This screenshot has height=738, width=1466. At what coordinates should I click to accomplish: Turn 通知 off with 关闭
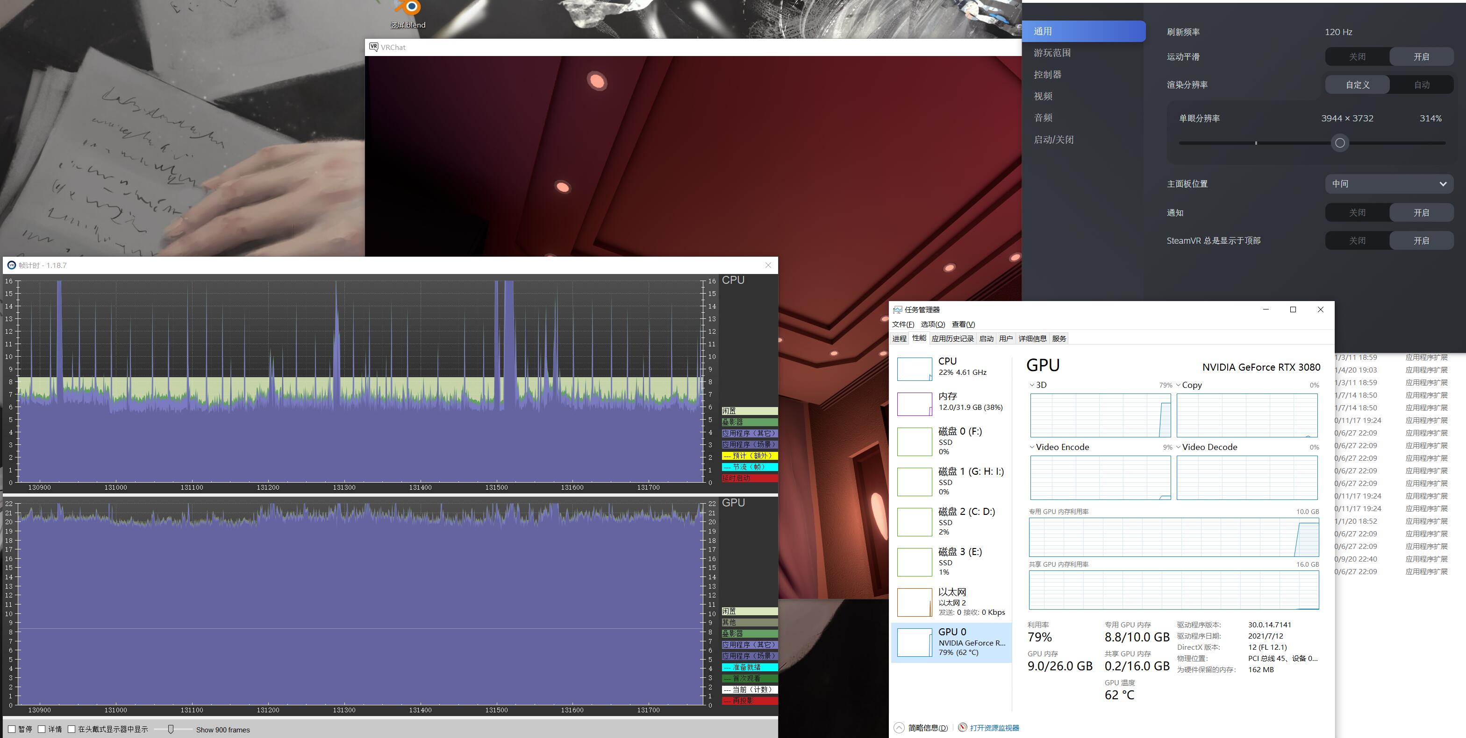(1357, 213)
